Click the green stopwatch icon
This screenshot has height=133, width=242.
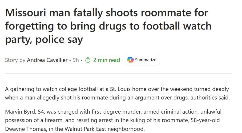[x=88, y=60]
